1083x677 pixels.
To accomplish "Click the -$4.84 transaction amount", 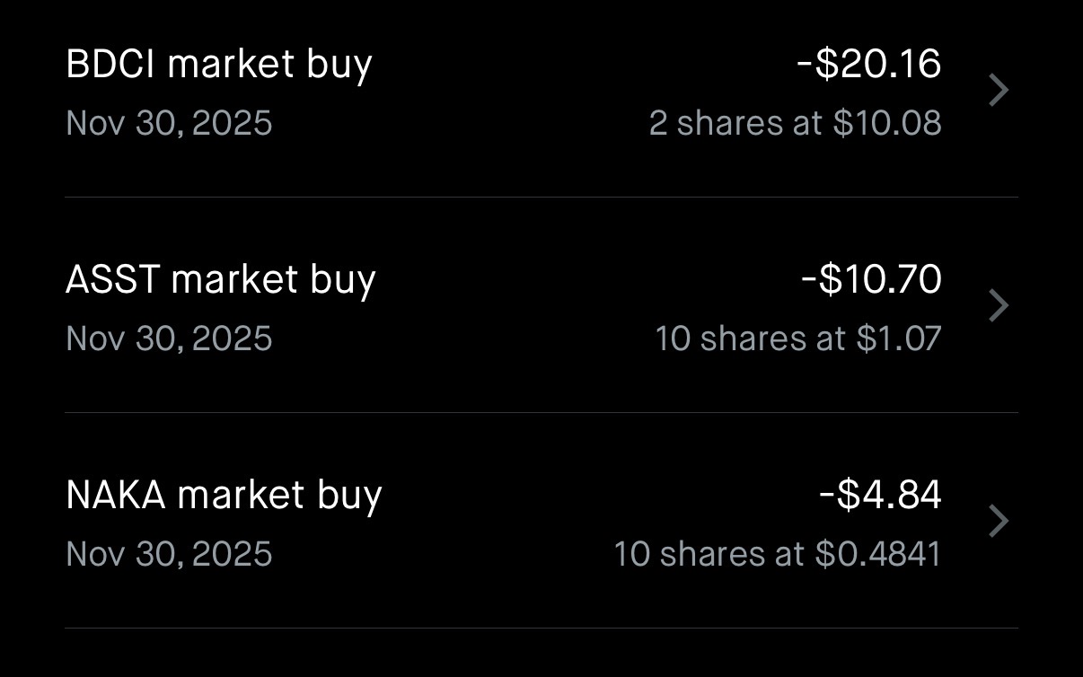I will pos(880,495).
